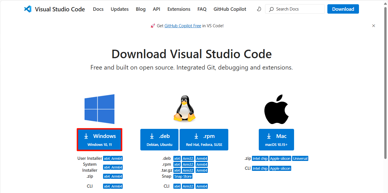Viewport: 388px width, 193px height.
Task: Click the Linux penguin logo
Action: 184,108
